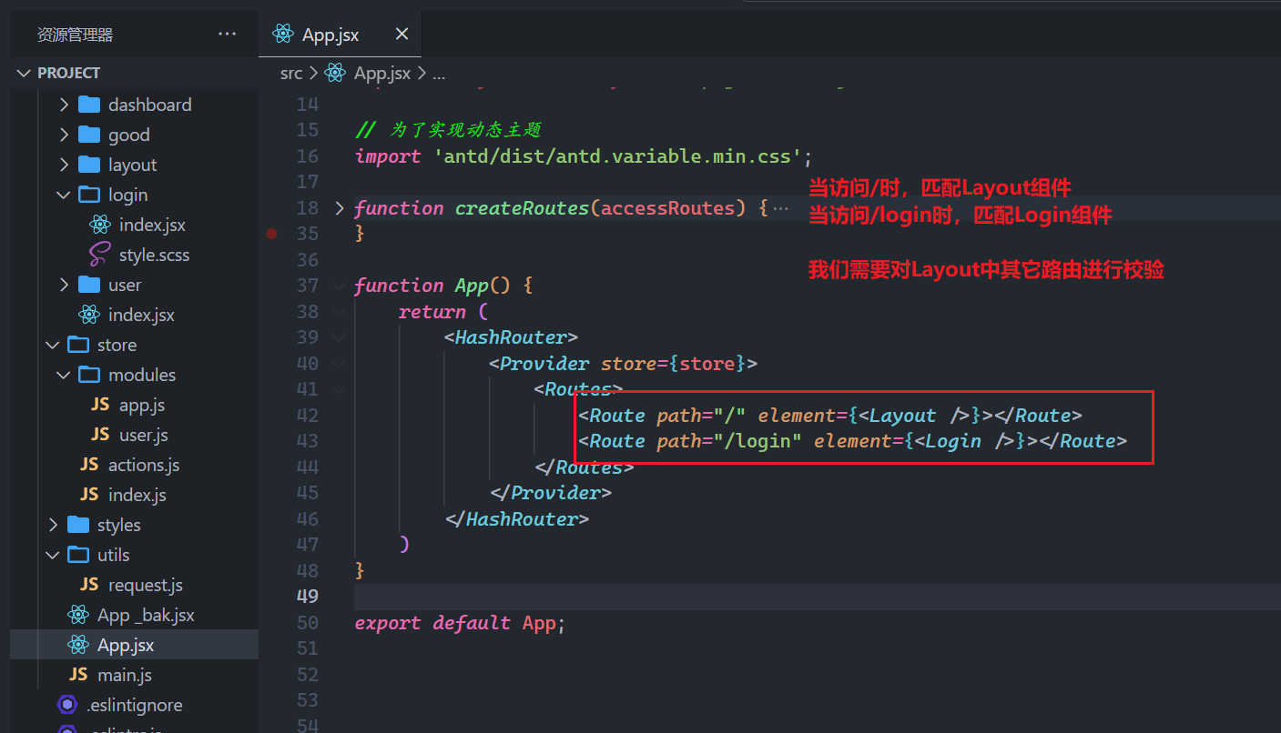Click the JS icon of main.js

(x=78, y=675)
